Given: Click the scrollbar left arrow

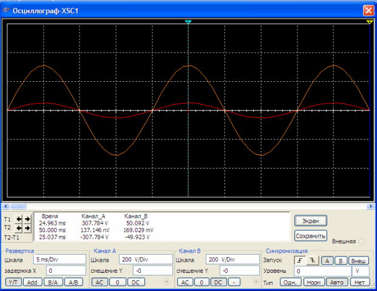Looking at the screenshot, I should click(6, 206).
